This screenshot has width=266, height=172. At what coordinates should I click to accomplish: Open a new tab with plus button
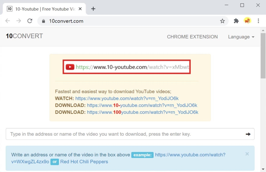[x=93, y=9]
